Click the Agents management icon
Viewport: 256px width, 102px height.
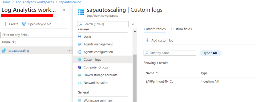(79, 44)
